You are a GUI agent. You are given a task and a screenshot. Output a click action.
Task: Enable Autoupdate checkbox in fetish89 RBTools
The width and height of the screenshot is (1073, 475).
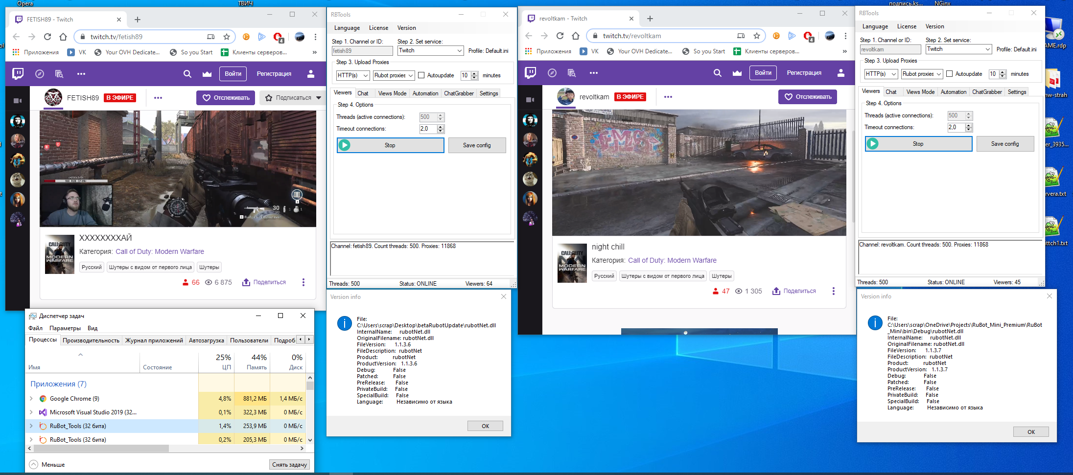421,75
